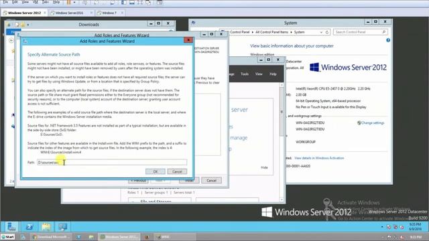
Task: Switch to the Windows 7 VM tab
Action: click(x=109, y=13)
